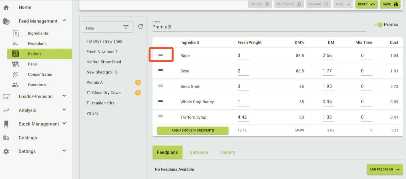The height and width of the screenshot is (179, 406).
Task: Toggle the Premix switch off
Action: tap(379, 25)
